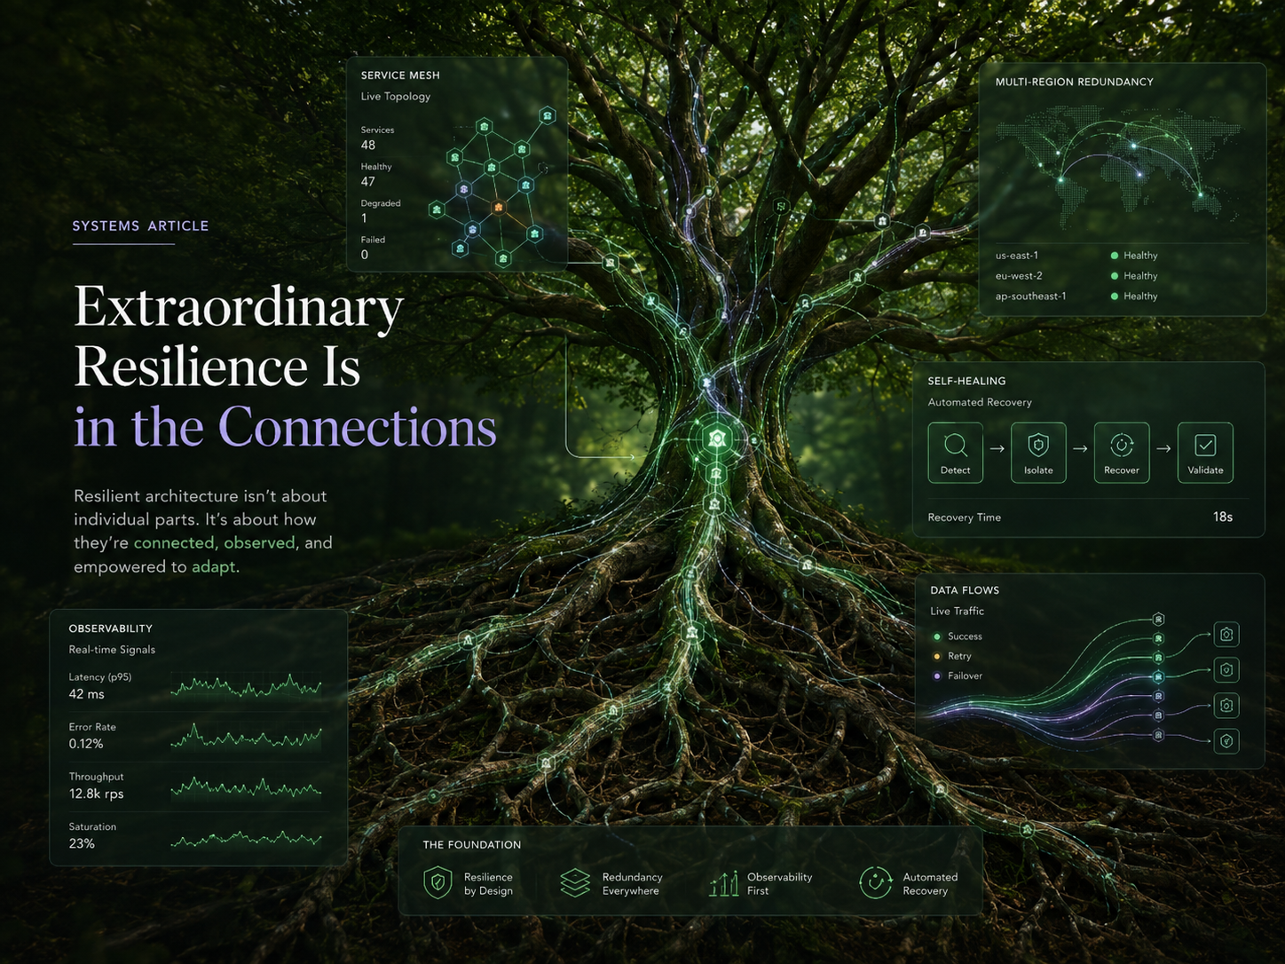Click the error rate value '0.12%'

click(86, 744)
